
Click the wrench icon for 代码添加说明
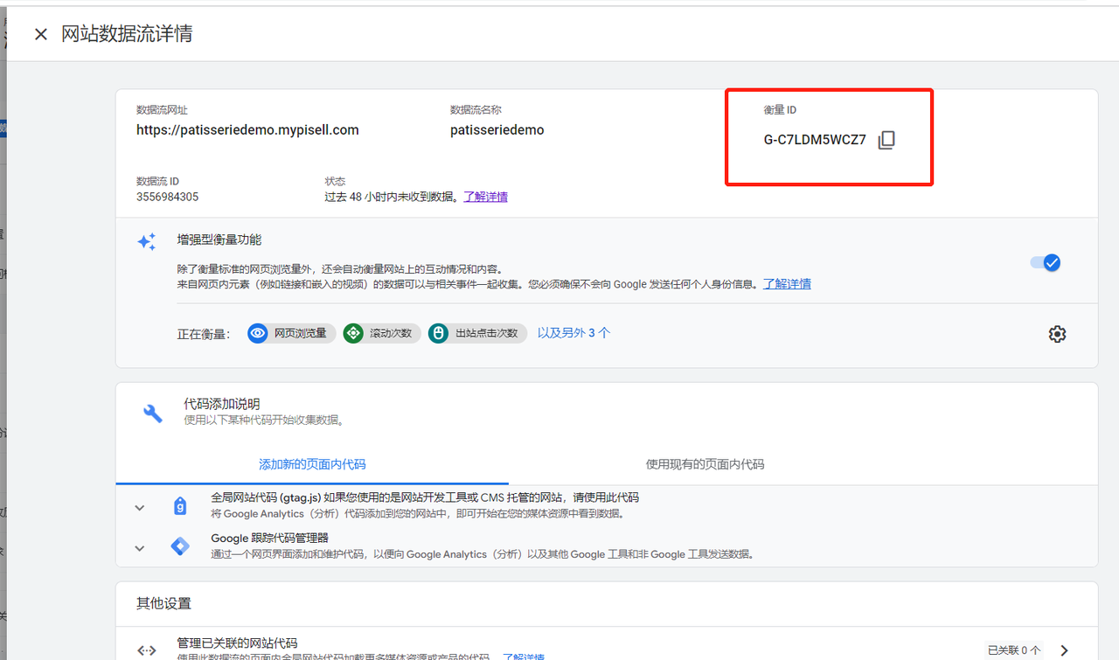click(x=153, y=413)
